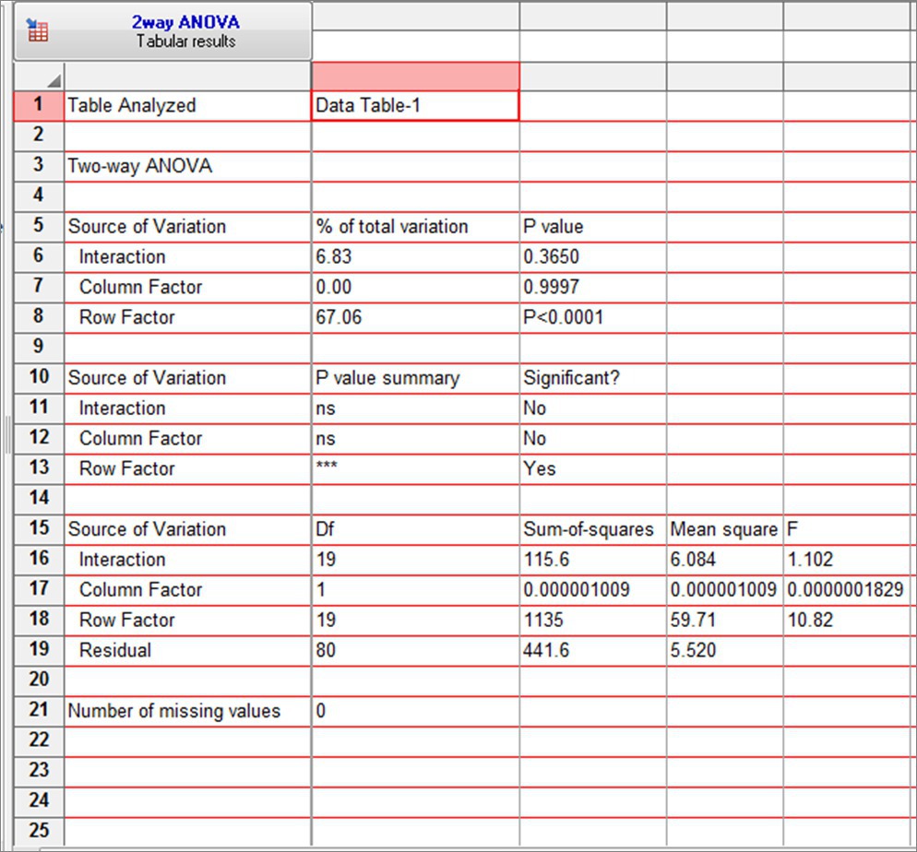Image resolution: width=917 pixels, height=852 pixels.
Task: Select the Interaction P value 0.3650 cell
Action: 592,256
